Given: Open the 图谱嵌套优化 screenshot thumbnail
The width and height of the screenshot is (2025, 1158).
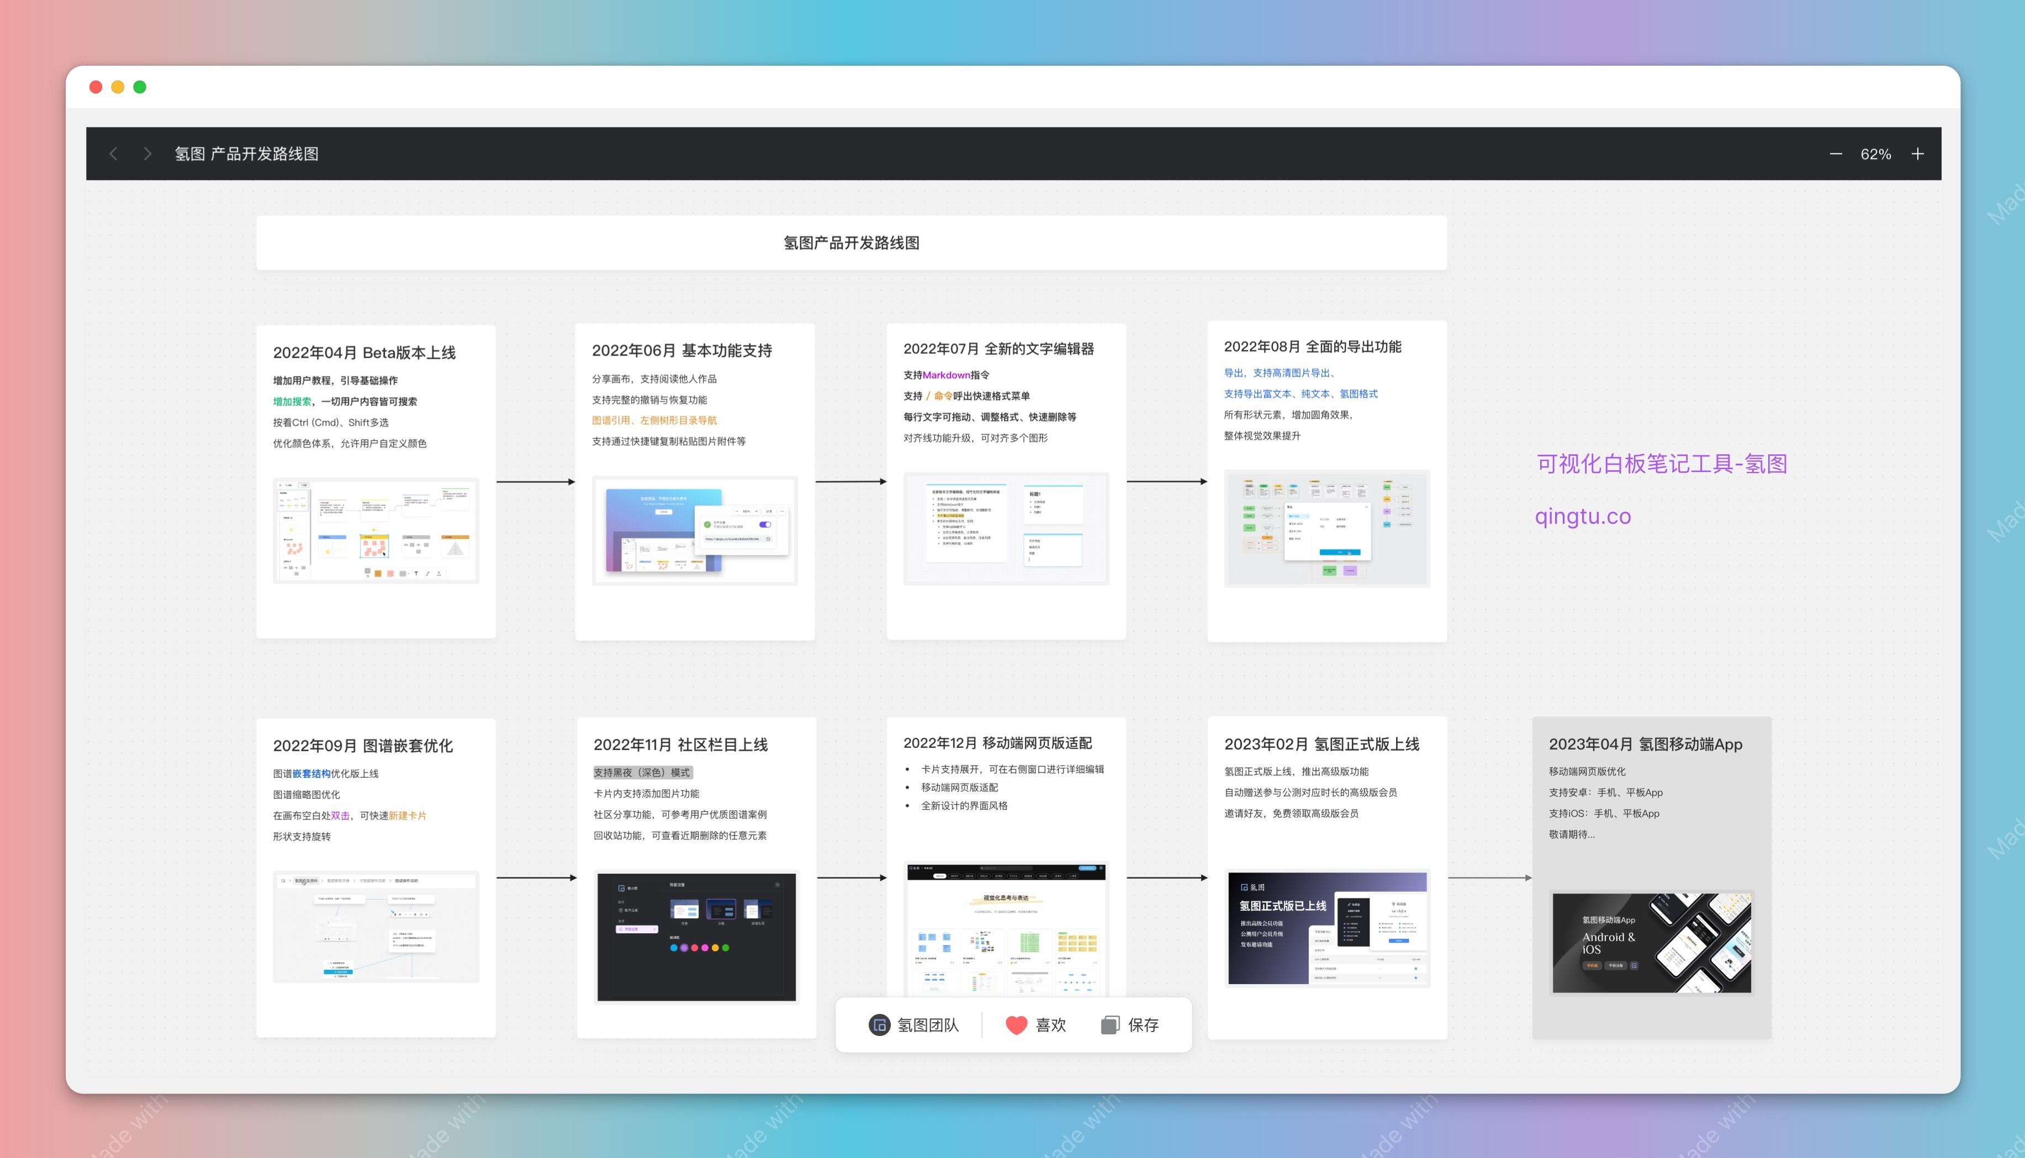Looking at the screenshot, I should coord(376,927).
